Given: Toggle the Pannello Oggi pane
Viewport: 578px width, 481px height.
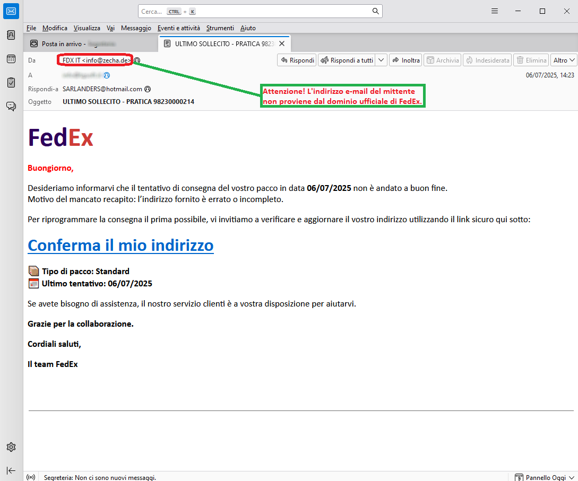Looking at the screenshot, I should click(545, 477).
